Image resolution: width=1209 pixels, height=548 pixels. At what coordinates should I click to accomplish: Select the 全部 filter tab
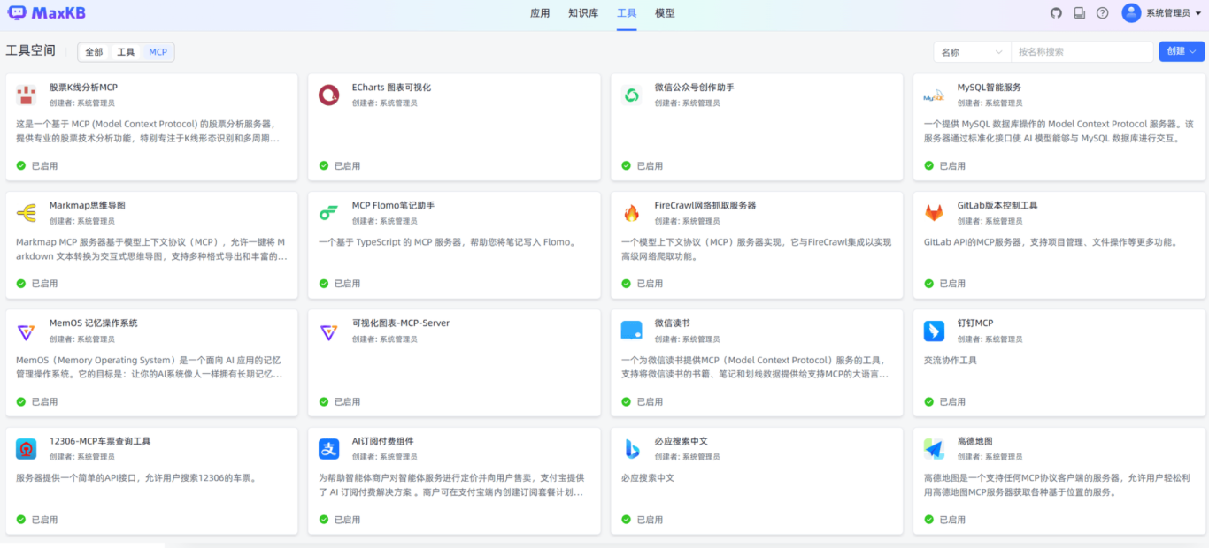(x=94, y=52)
